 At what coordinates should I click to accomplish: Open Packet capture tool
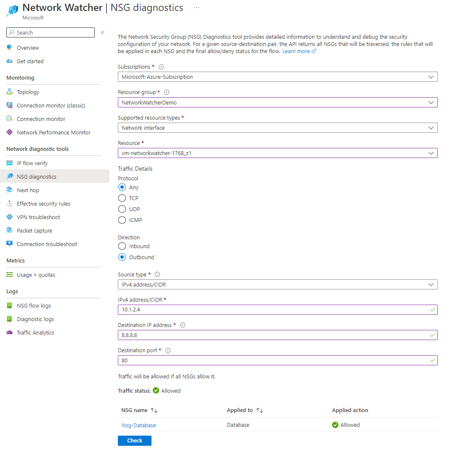35,230
